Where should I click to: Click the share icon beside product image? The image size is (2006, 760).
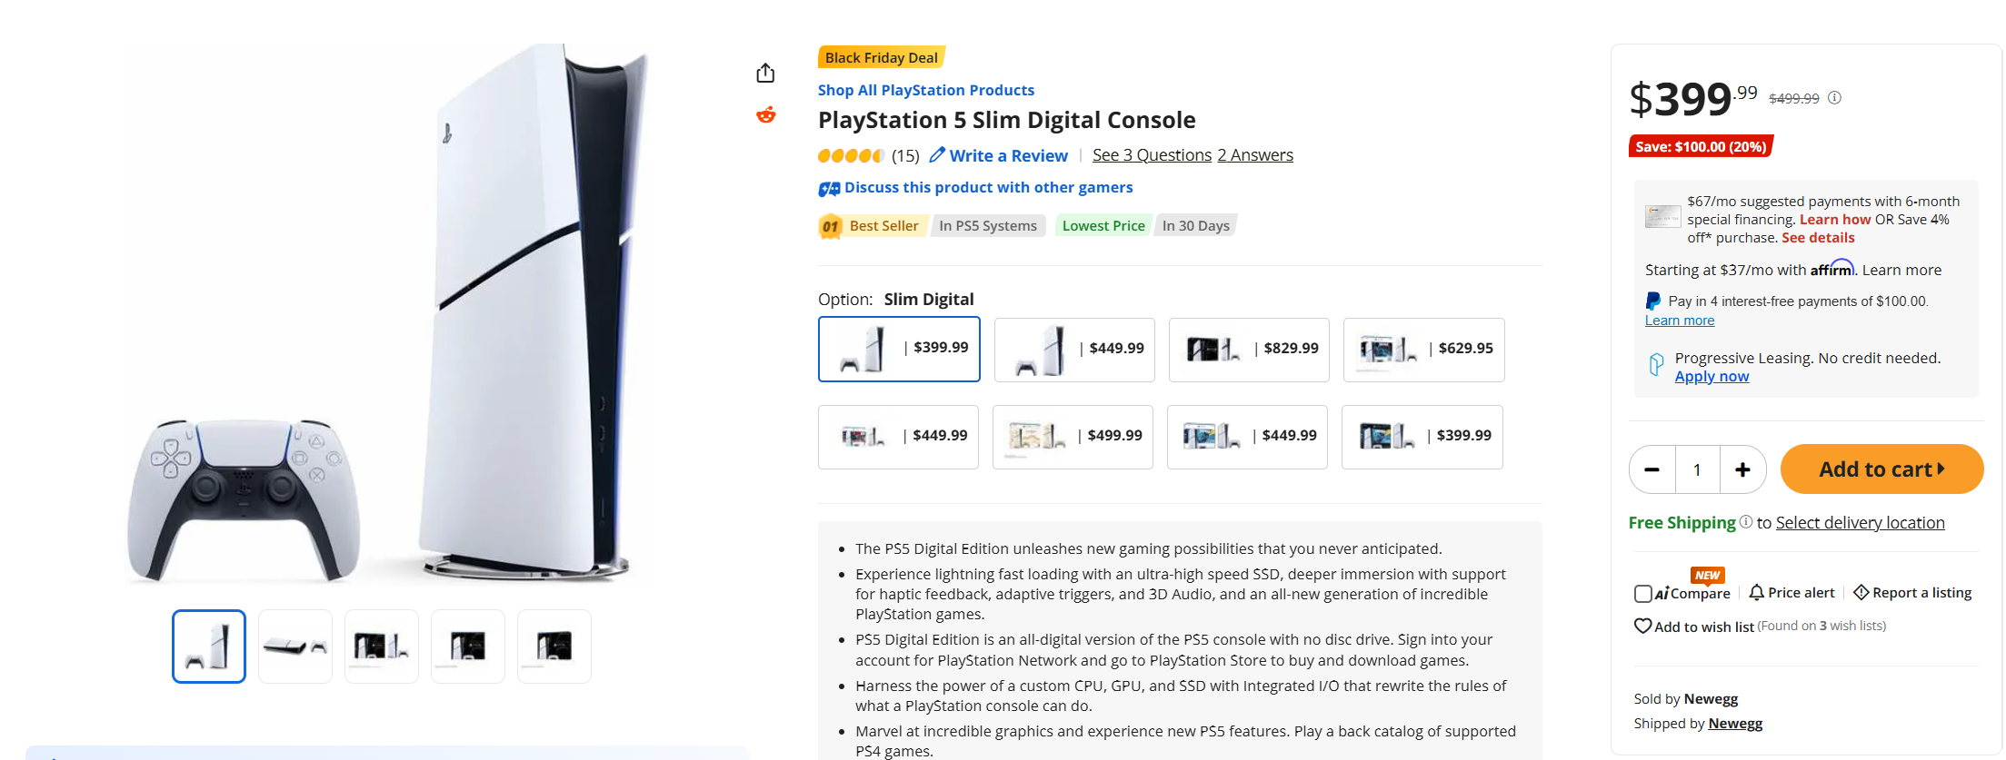click(765, 73)
